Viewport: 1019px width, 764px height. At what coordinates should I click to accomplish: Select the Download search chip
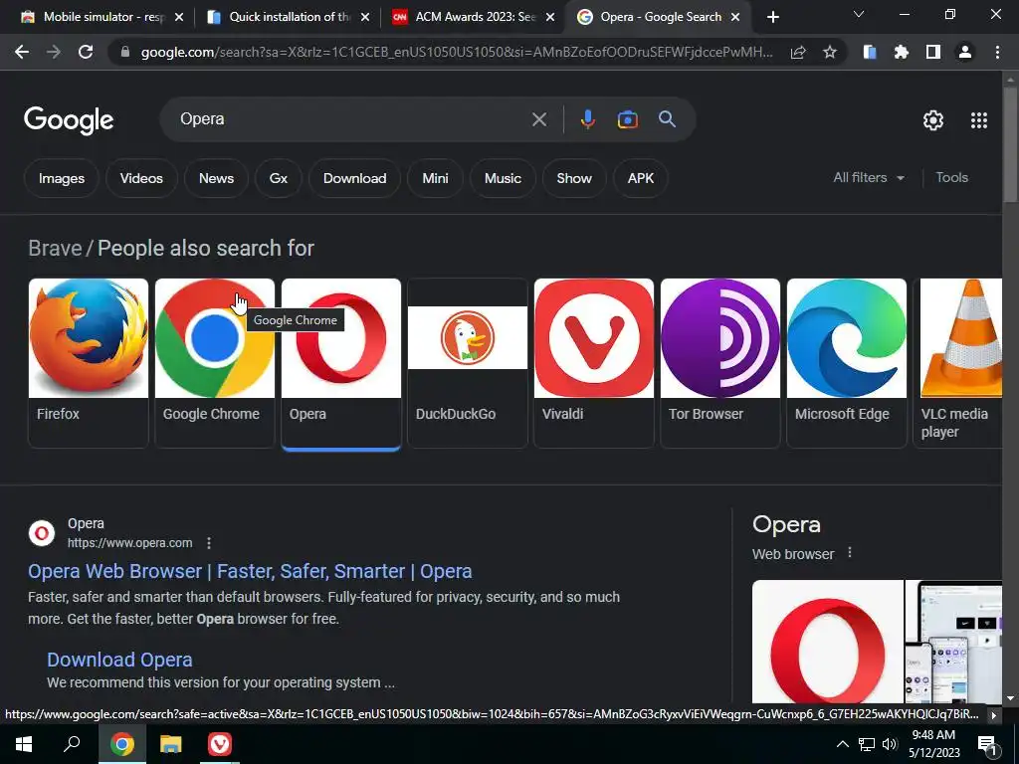pyautogui.click(x=354, y=178)
